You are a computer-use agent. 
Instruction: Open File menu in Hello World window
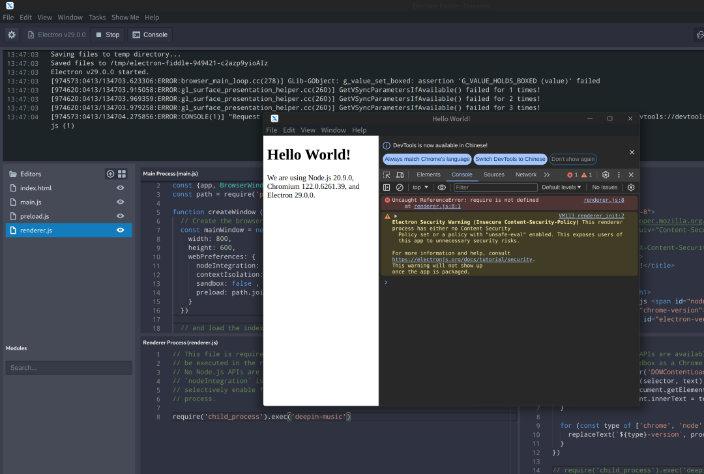pos(272,130)
